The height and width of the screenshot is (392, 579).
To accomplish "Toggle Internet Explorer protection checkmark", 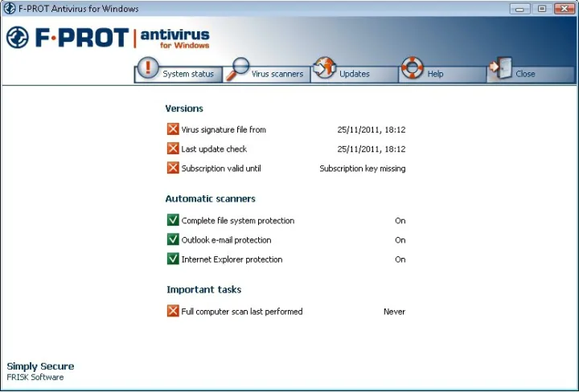I will coord(173,259).
